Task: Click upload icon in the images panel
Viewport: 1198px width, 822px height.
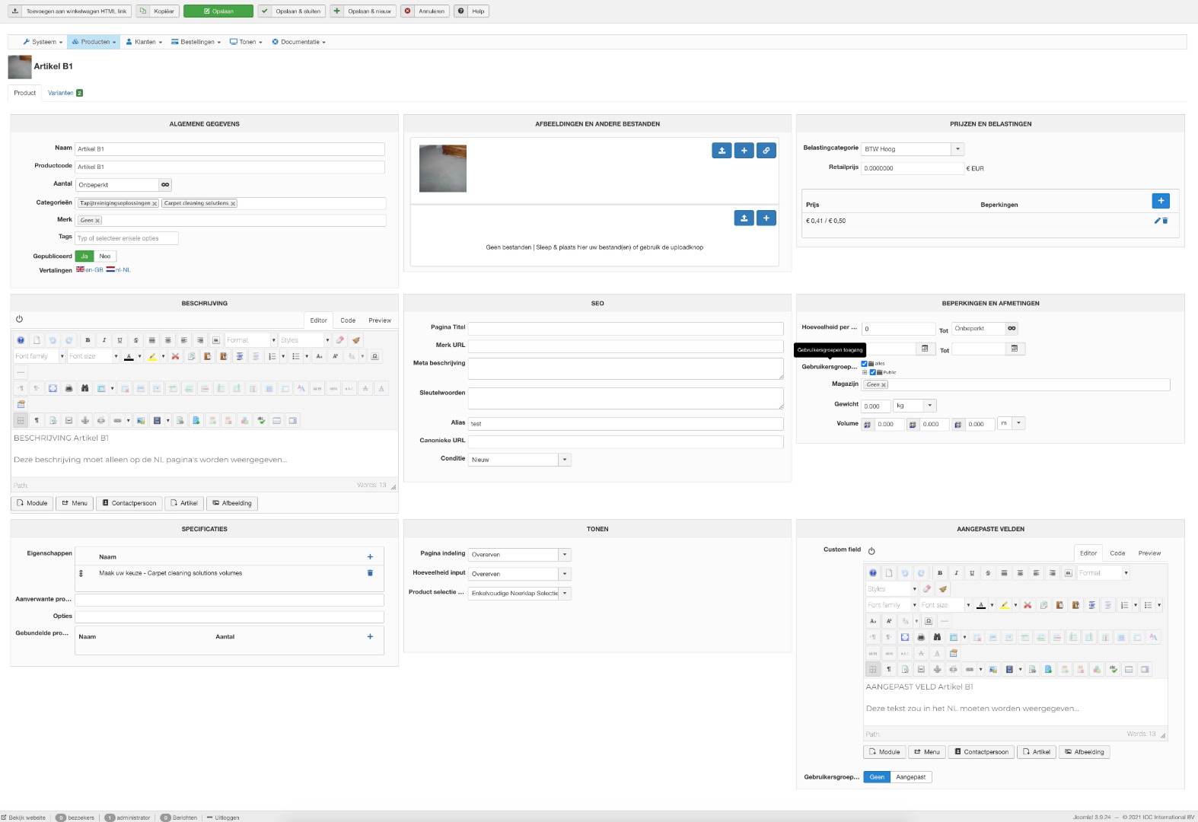Action: [x=722, y=151]
